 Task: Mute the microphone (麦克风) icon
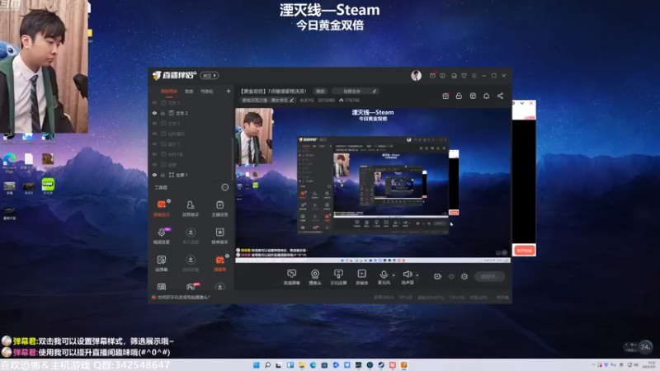(384, 275)
